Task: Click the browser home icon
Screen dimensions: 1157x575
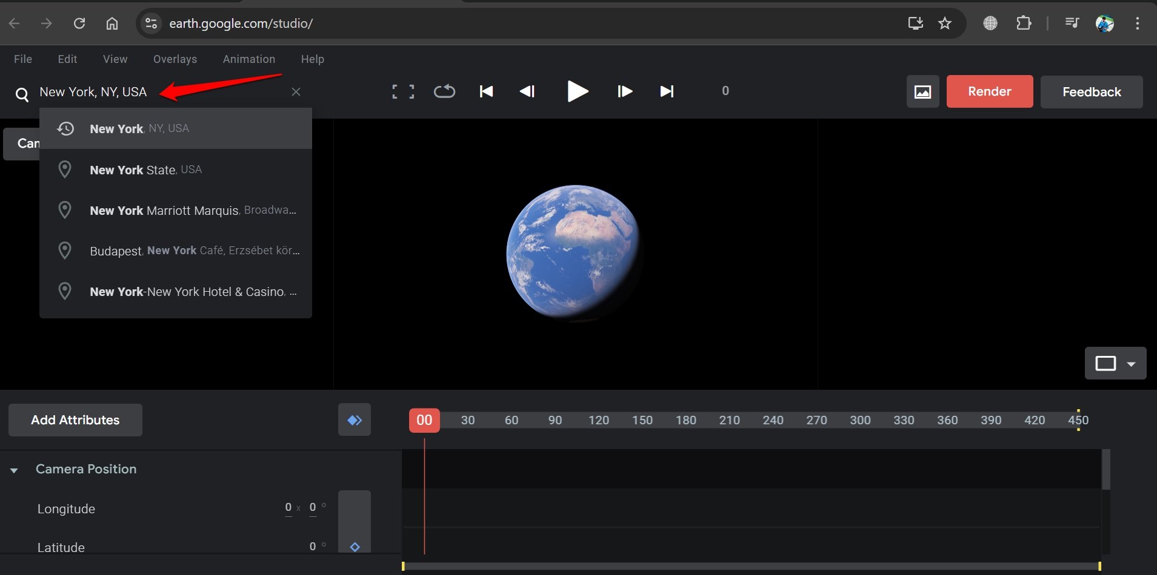Action: coord(112,23)
